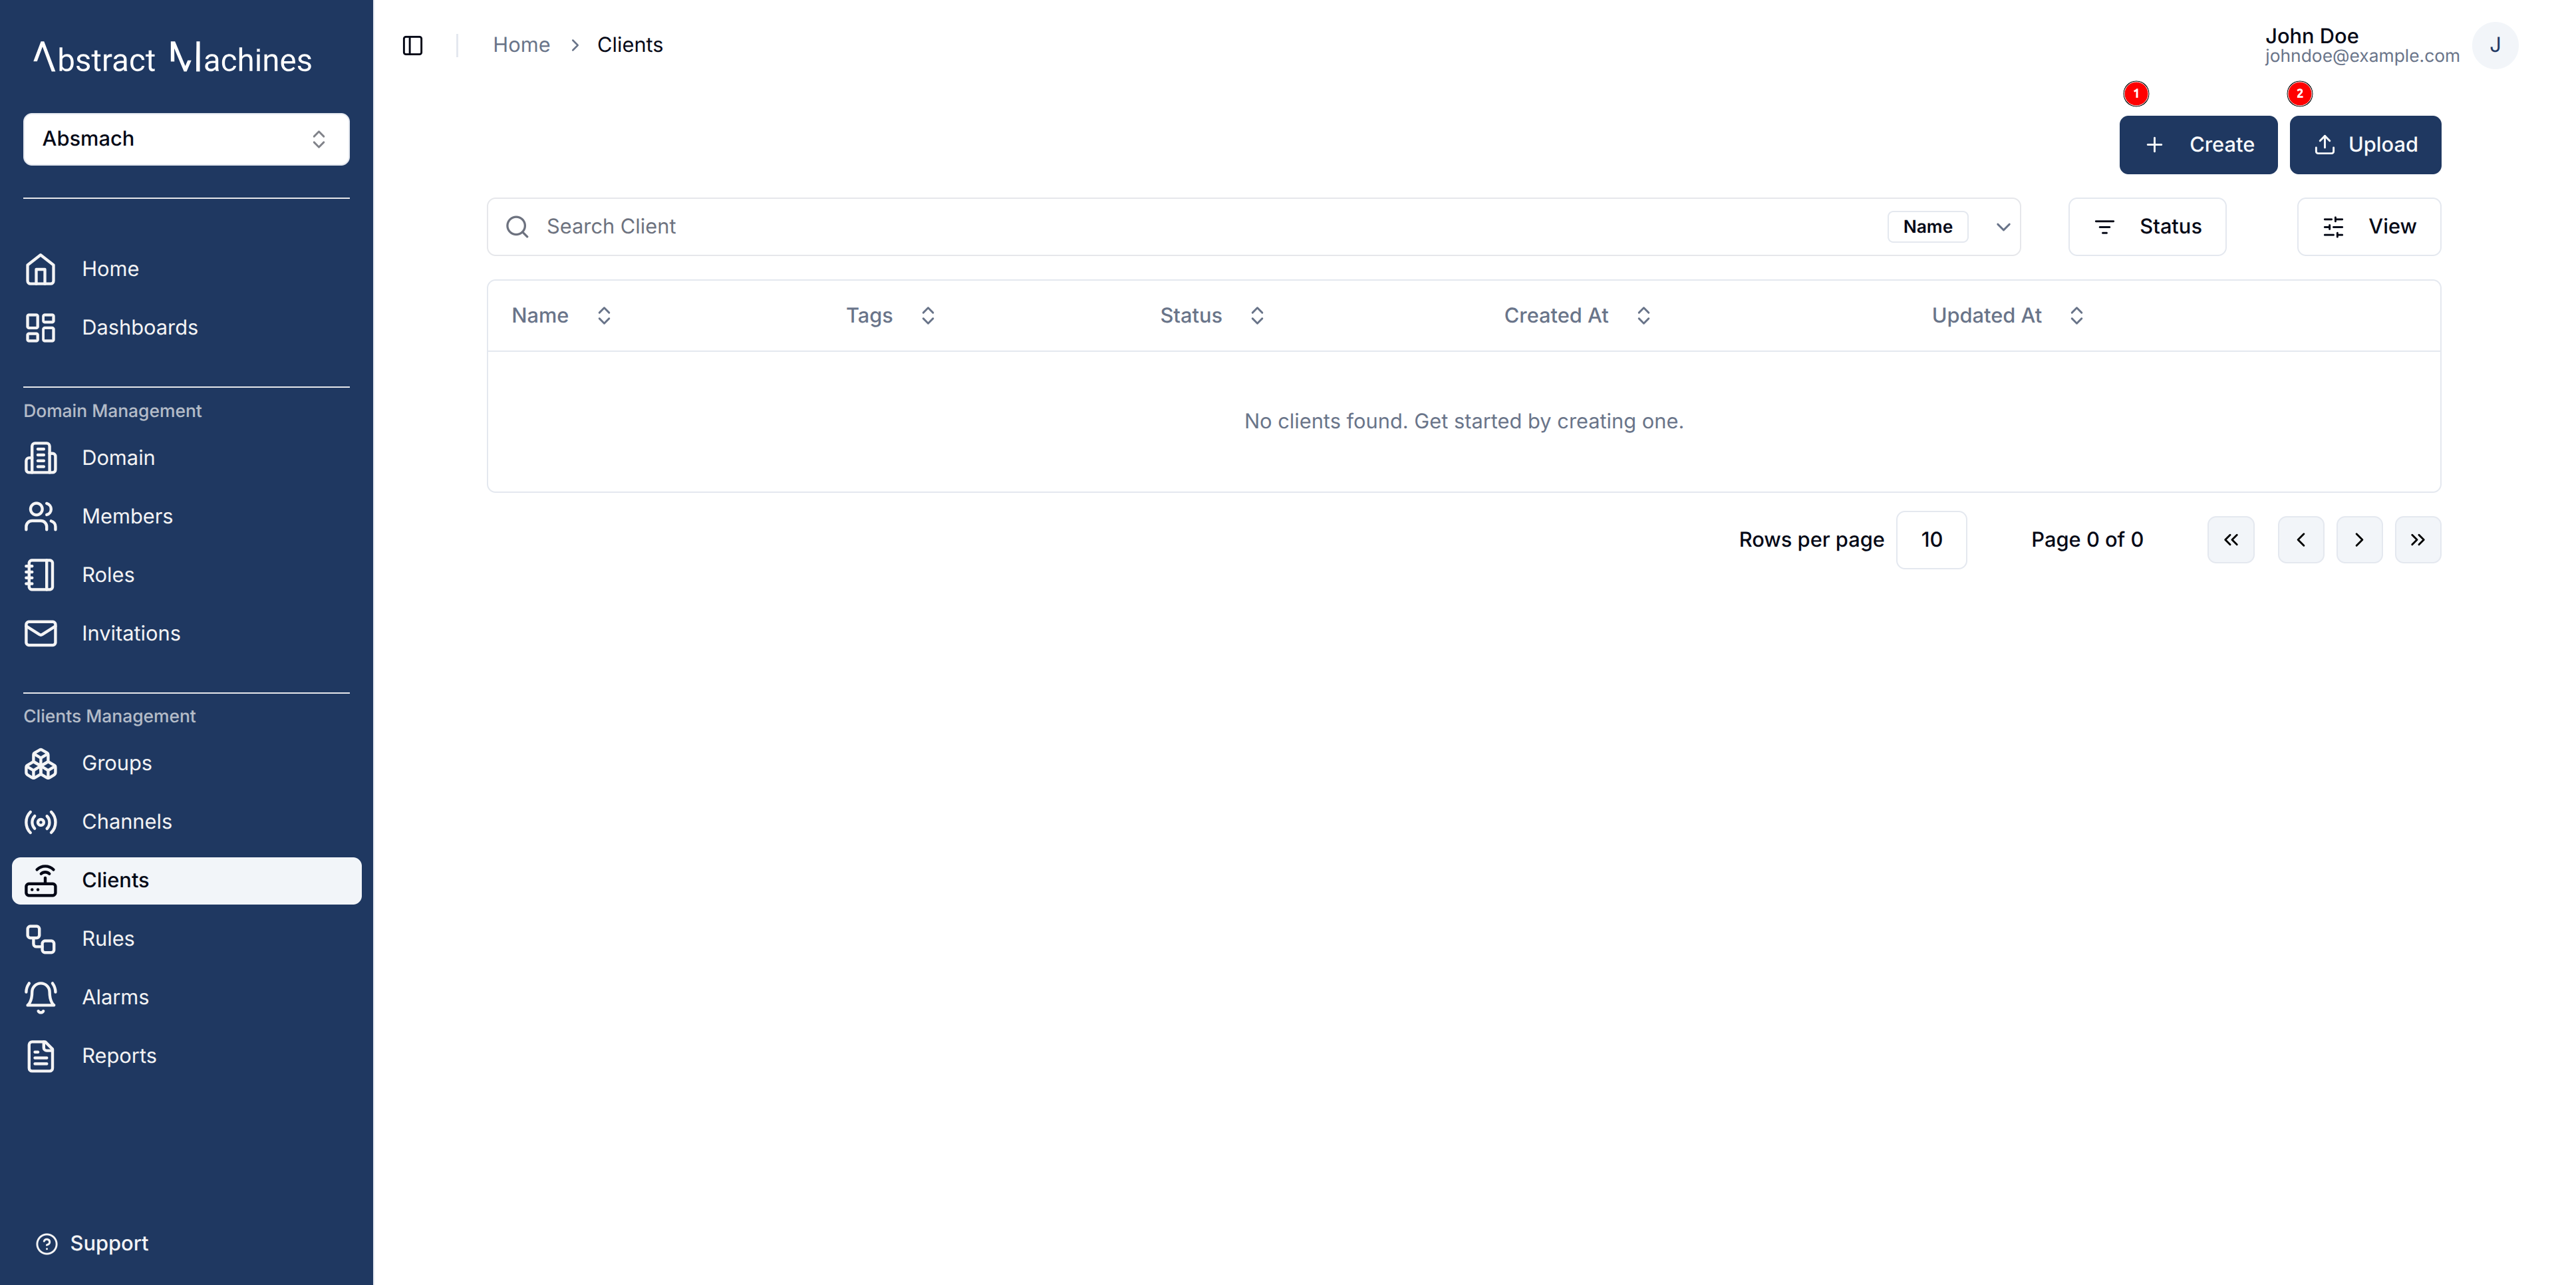
Task: Click the johndoe@example.com account text
Action: pos(2362,57)
